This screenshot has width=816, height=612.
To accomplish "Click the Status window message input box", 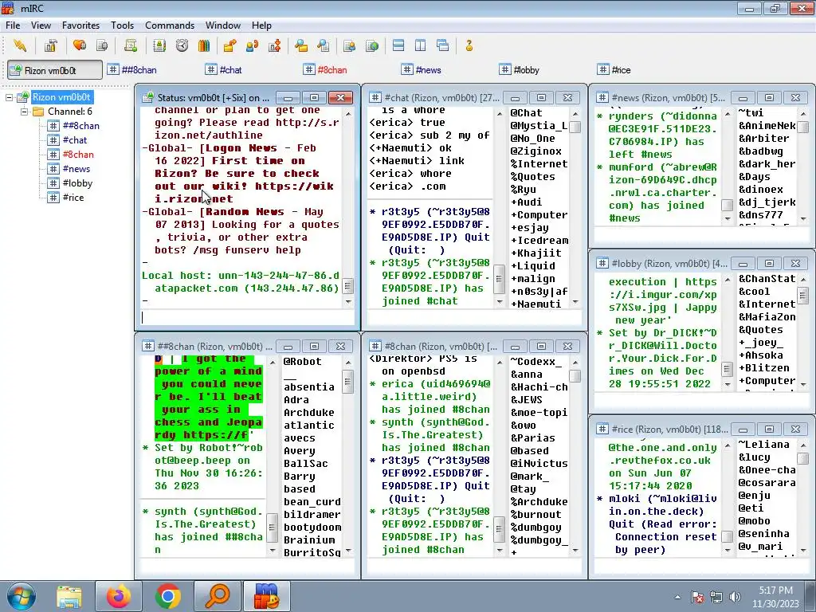I will point(247,317).
